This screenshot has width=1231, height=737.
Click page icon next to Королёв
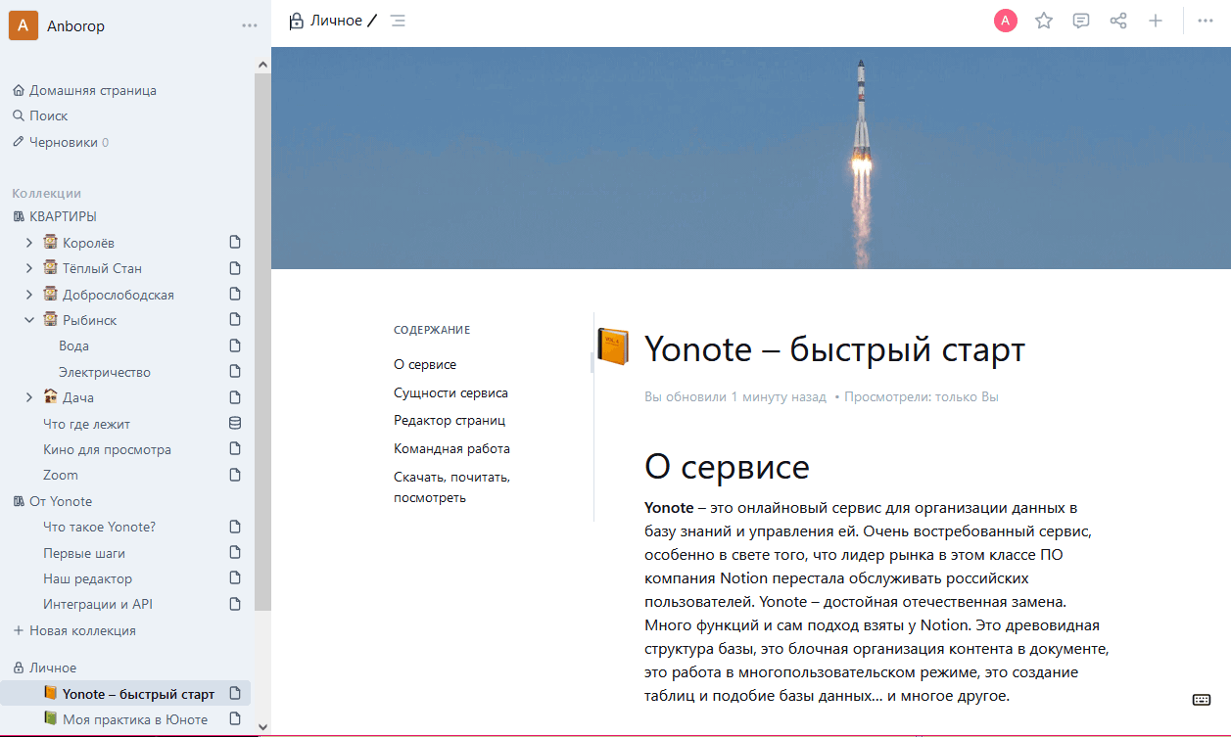[235, 242]
